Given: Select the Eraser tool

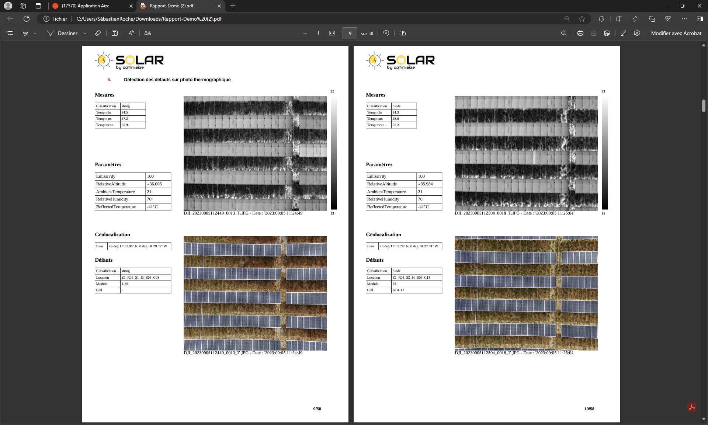Looking at the screenshot, I should tap(98, 33).
